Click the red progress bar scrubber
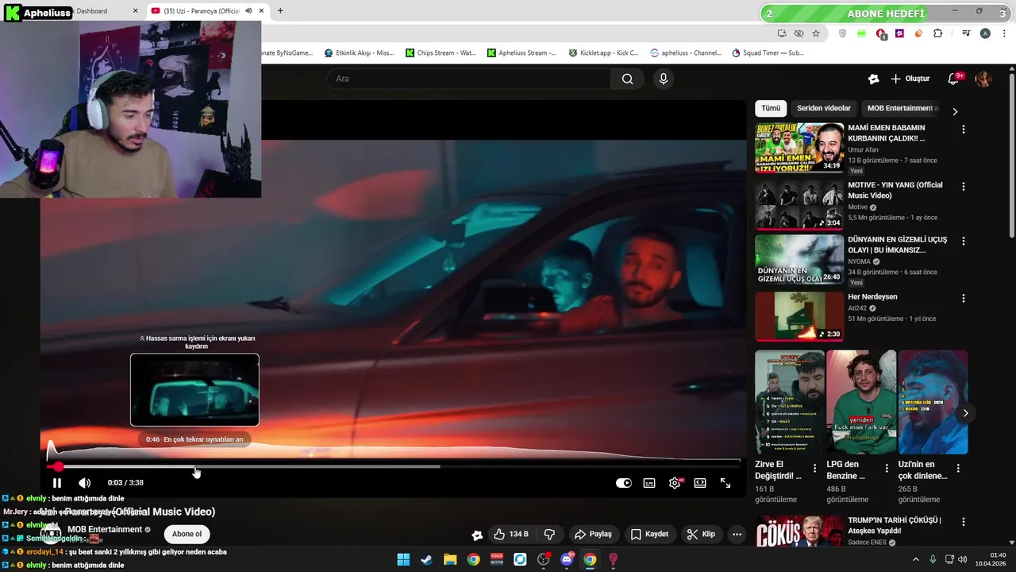This screenshot has height=572, width=1016. click(58, 467)
